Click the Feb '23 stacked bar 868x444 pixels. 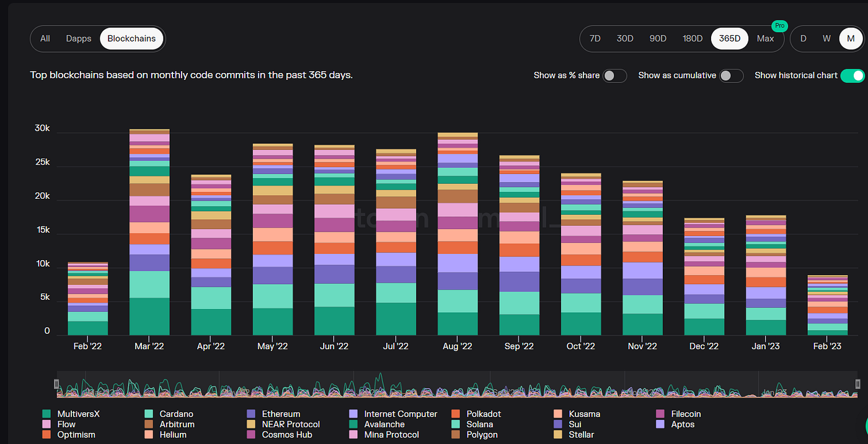coord(828,305)
